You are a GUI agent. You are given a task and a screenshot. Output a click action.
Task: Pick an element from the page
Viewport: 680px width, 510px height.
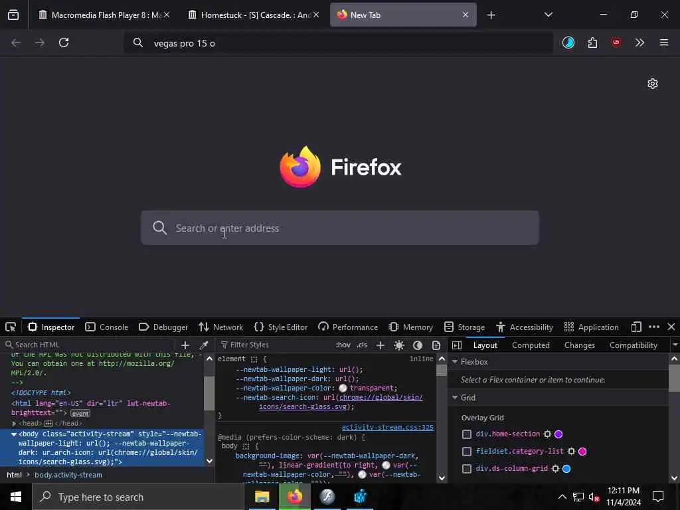11,327
